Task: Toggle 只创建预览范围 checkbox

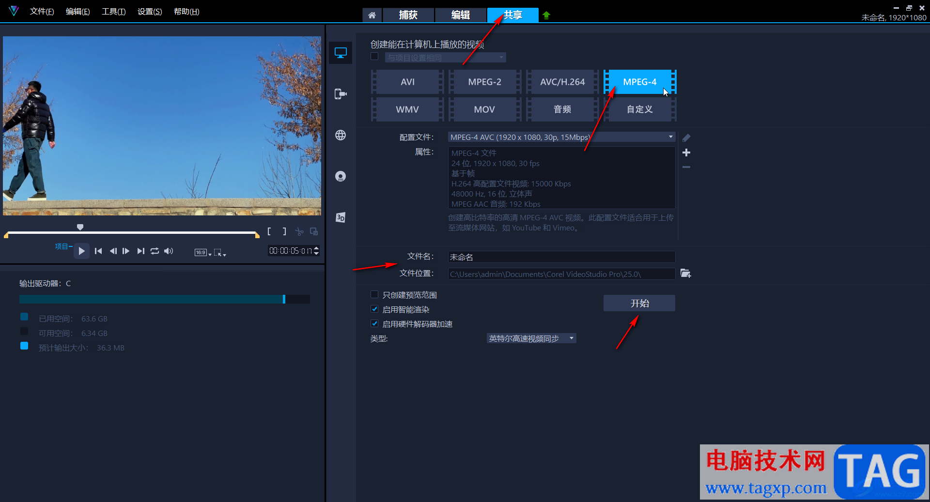Action: (x=374, y=294)
